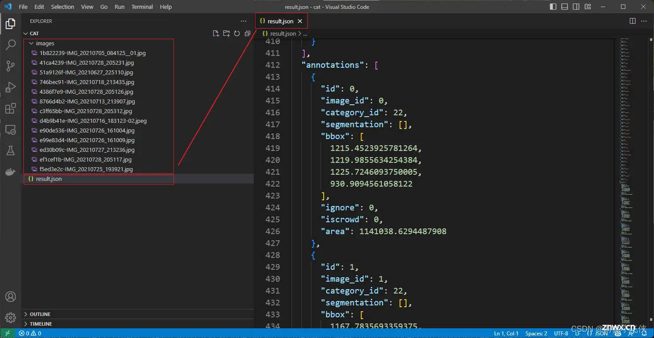Image resolution: width=654 pixels, height=338 pixels.
Task: Show errors and warnings in status bar
Action: point(30,334)
